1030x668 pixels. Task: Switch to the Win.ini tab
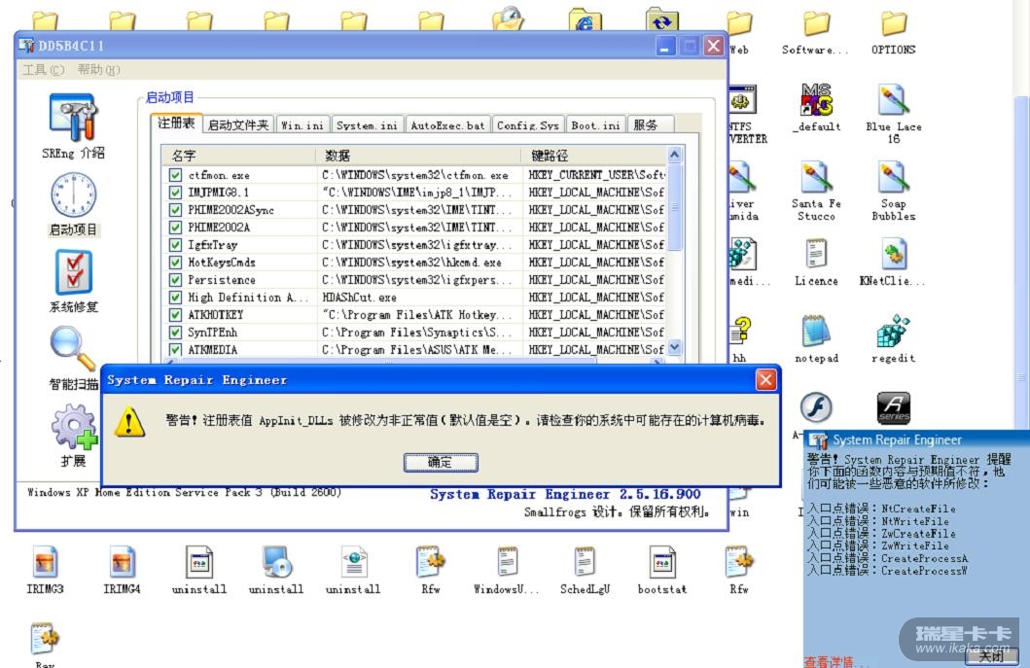302,124
